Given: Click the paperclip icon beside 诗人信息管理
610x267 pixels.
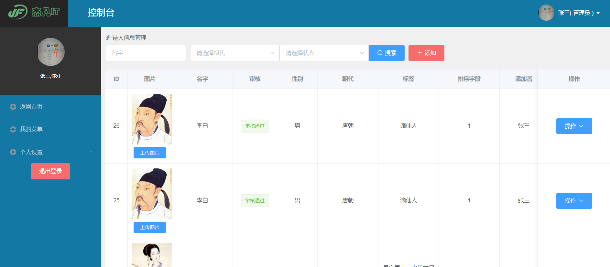Looking at the screenshot, I should pyautogui.click(x=108, y=37).
